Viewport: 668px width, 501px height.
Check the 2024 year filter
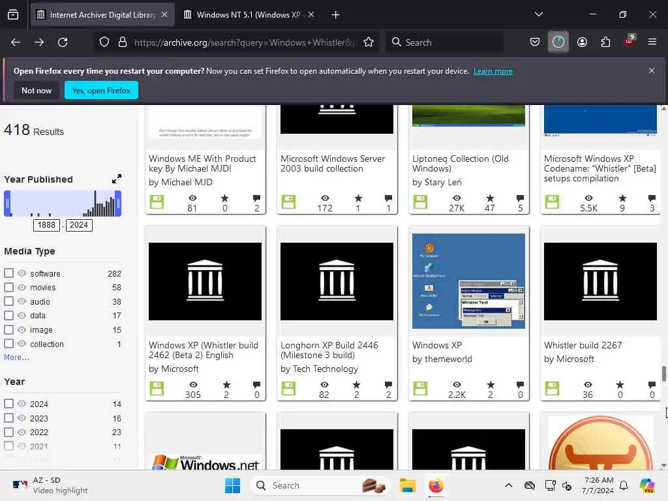8,403
